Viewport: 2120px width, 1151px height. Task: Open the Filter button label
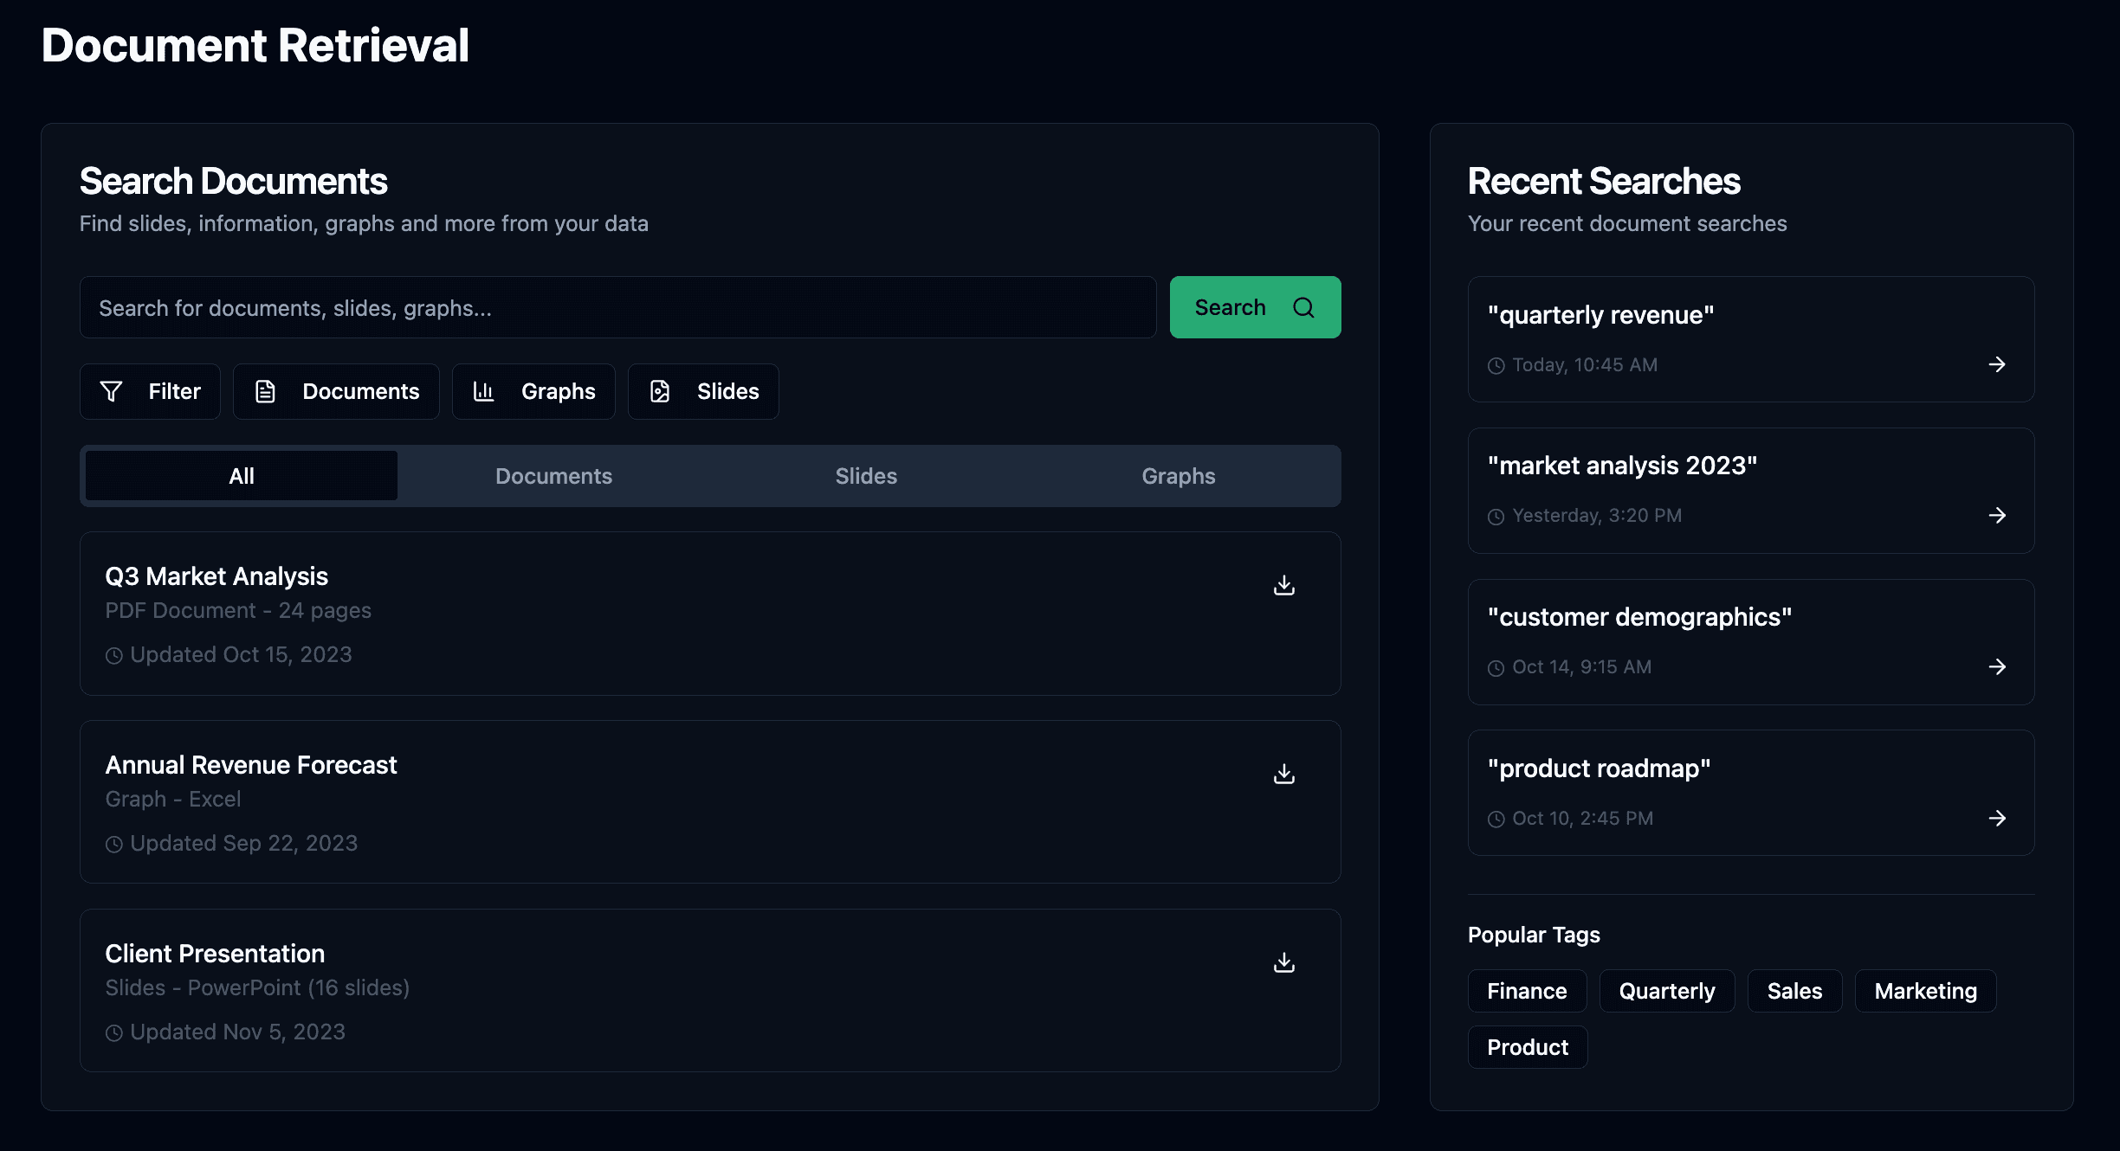coord(174,391)
